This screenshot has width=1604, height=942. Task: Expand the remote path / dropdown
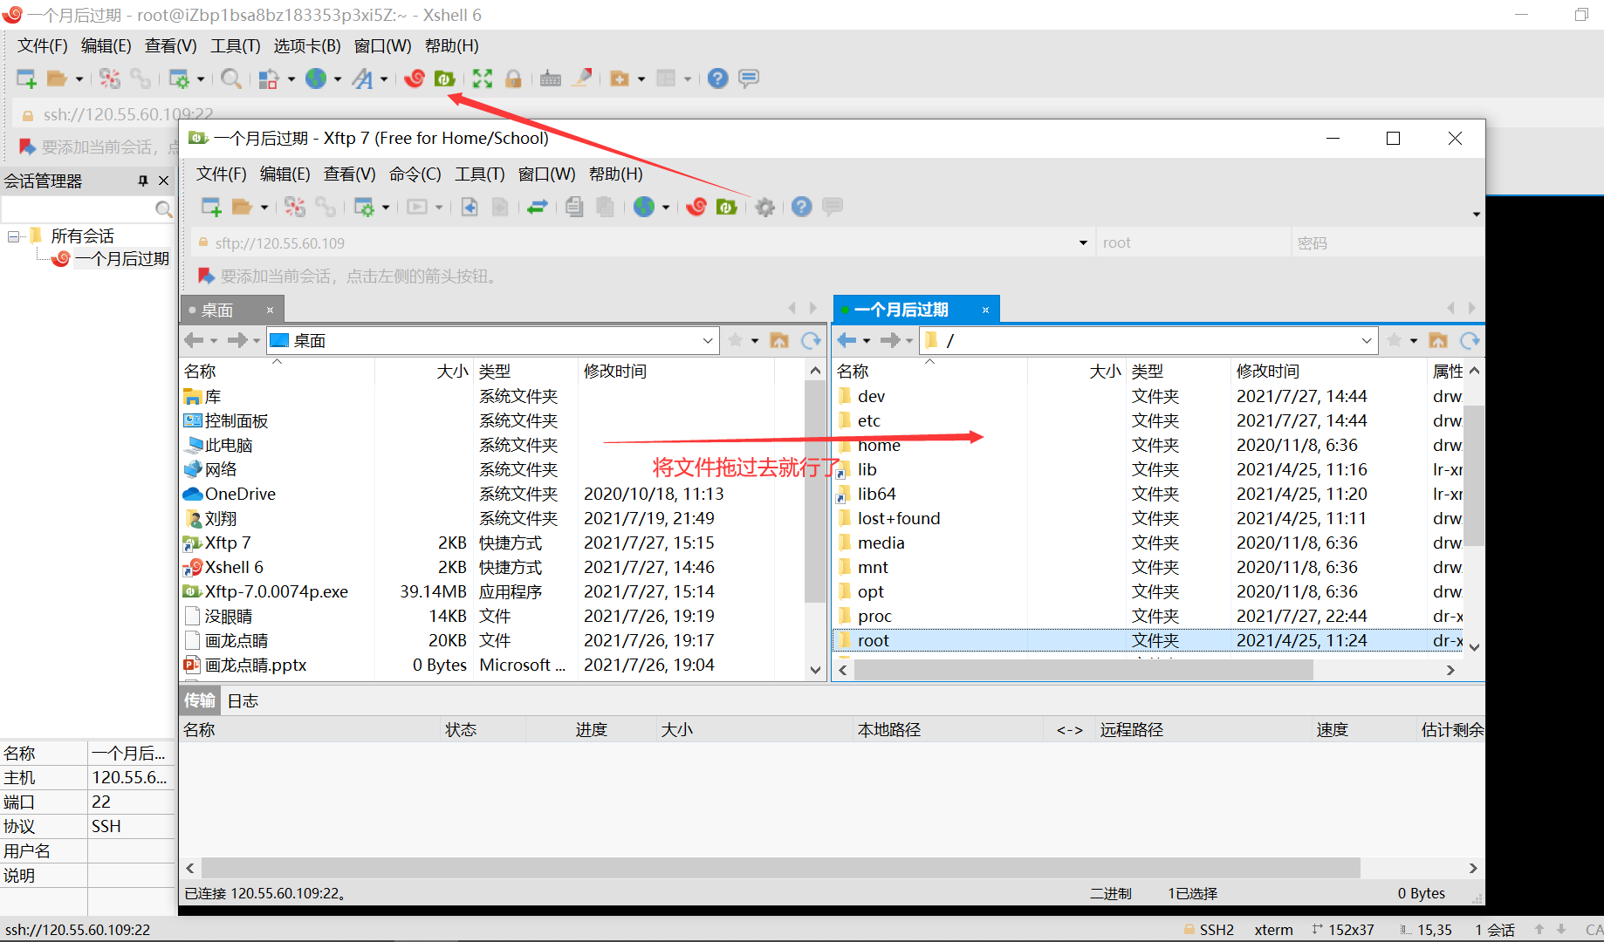[x=1367, y=340]
